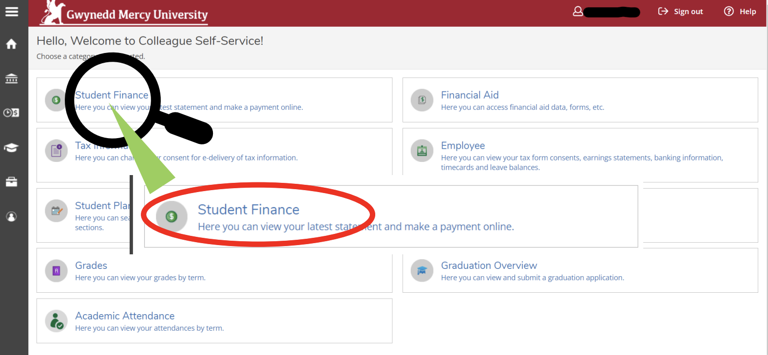Click the sign out arrow icon
The image size is (768, 355).
click(663, 11)
